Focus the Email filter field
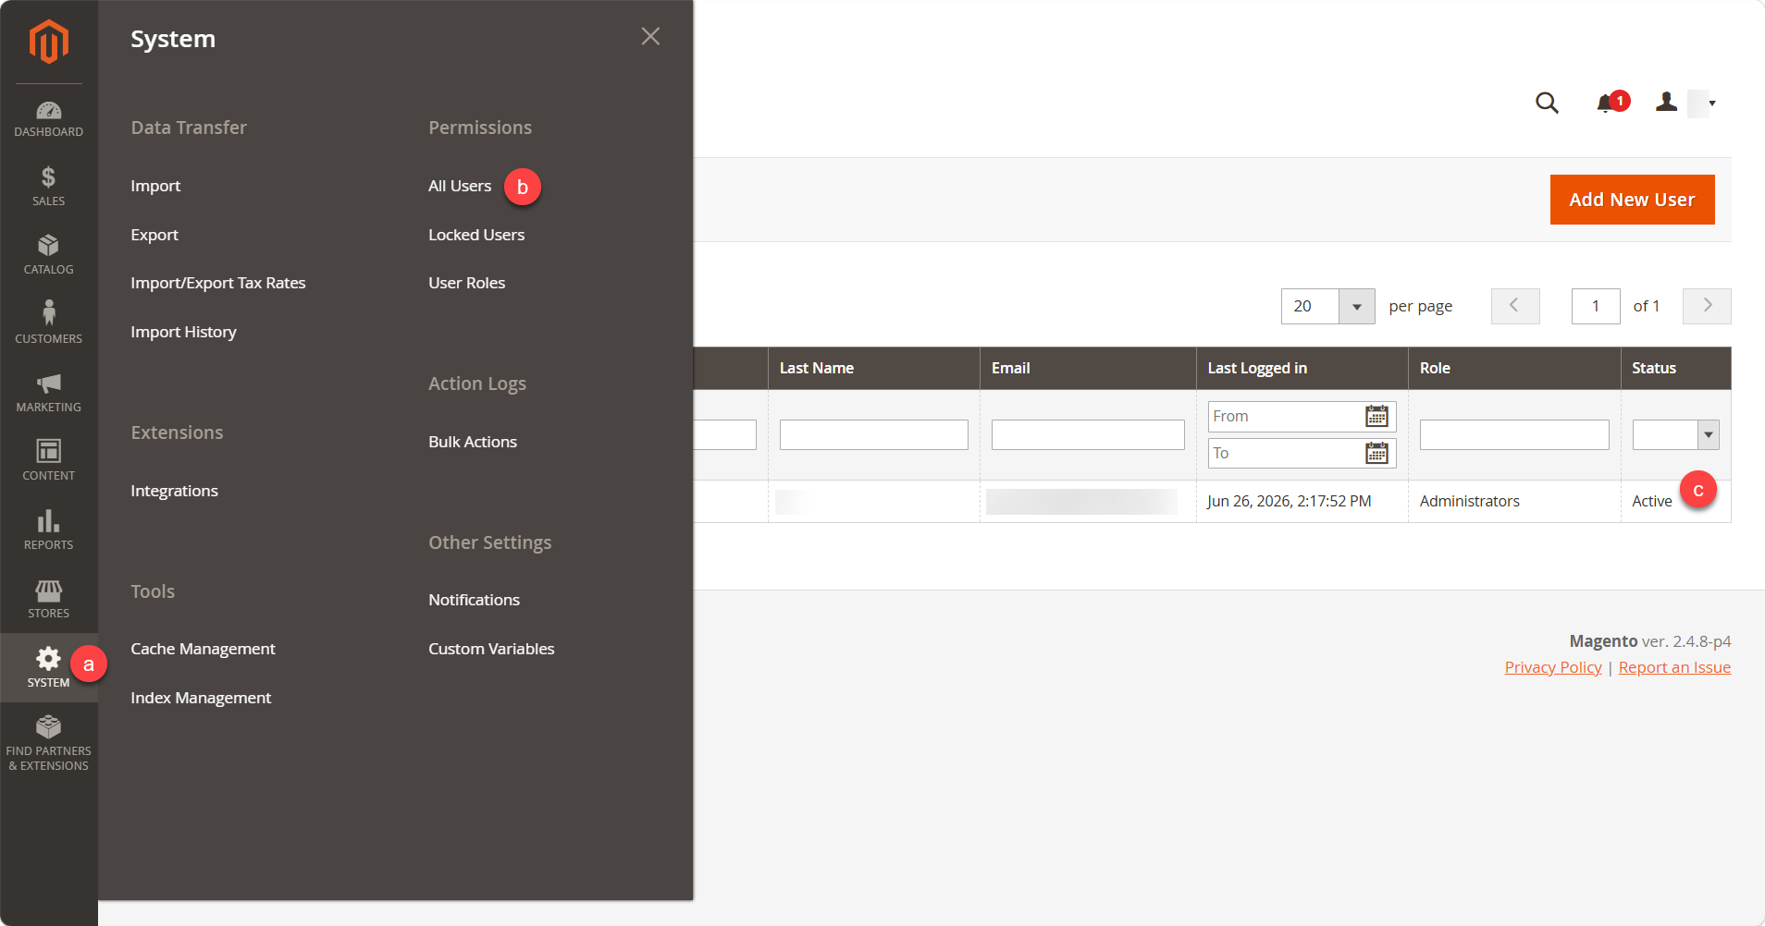 coord(1088,434)
